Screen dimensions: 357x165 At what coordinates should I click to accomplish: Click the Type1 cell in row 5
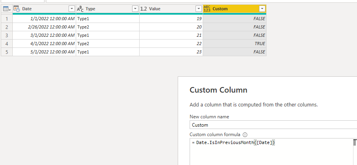[107, 52]
